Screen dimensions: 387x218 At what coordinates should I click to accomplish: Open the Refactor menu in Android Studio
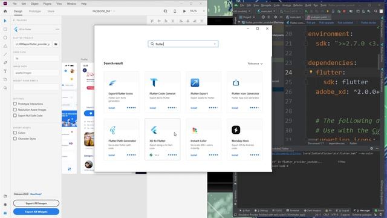point(298,5)
